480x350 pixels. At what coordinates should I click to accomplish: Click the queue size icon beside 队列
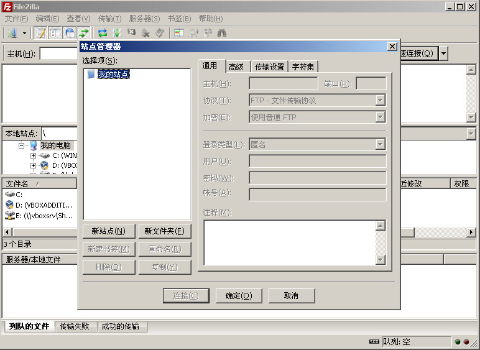tap(374, 342)
